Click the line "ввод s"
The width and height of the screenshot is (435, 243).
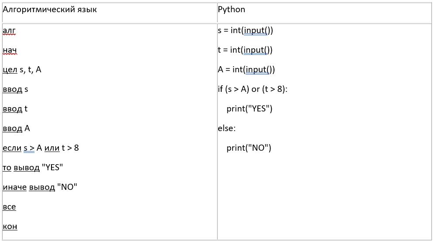[15, 89]
